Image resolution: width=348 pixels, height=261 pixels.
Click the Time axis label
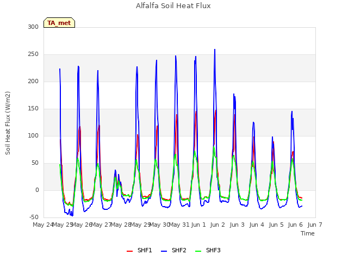point(308,233)
